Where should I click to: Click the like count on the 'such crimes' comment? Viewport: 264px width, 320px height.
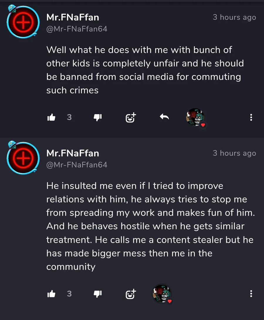point(69,117)
